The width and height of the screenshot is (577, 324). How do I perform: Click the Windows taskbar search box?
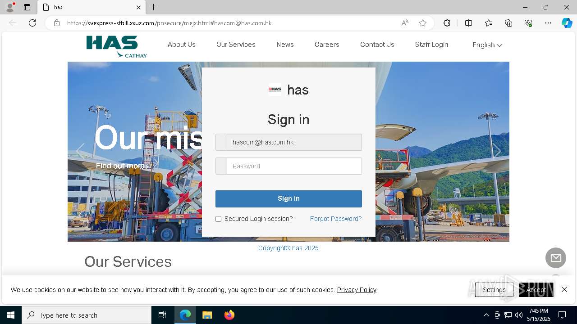coord(87,315)
